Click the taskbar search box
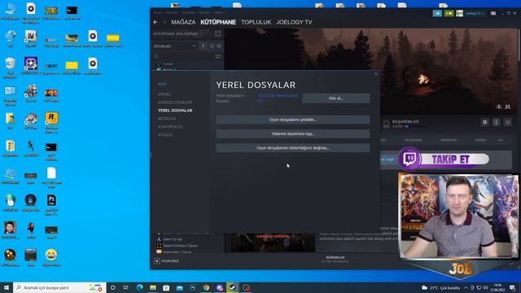The image size is (521, 293). [x=59, y=287]
